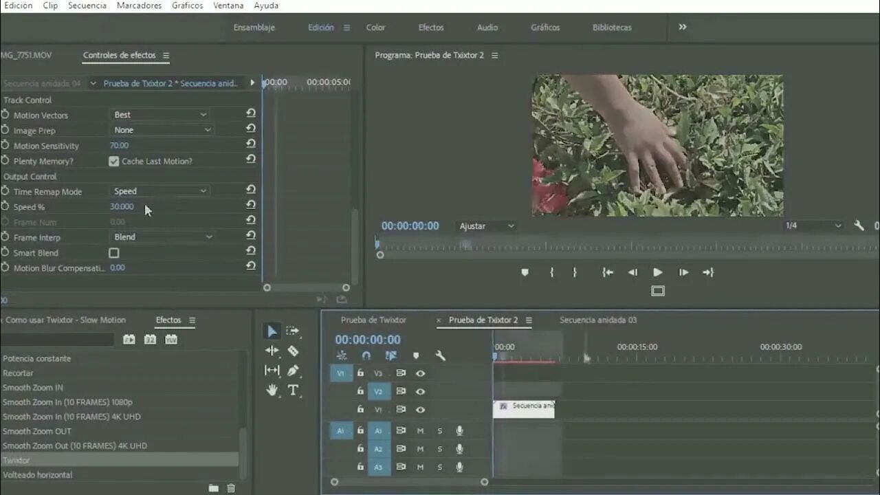The image size is (880, 495).
Task: Enable the Cache Last Motion checkbox
Action: [x=114, y=161]
